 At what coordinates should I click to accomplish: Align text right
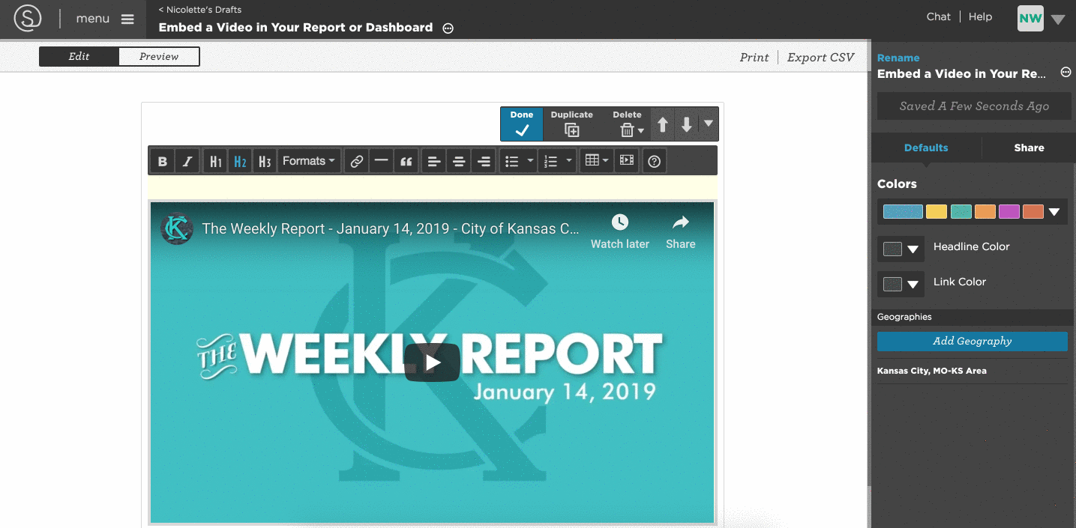(484, 161)
